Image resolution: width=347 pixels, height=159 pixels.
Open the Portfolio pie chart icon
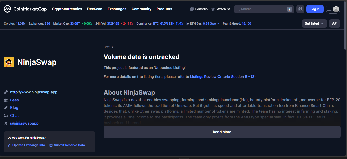[192, 9]
